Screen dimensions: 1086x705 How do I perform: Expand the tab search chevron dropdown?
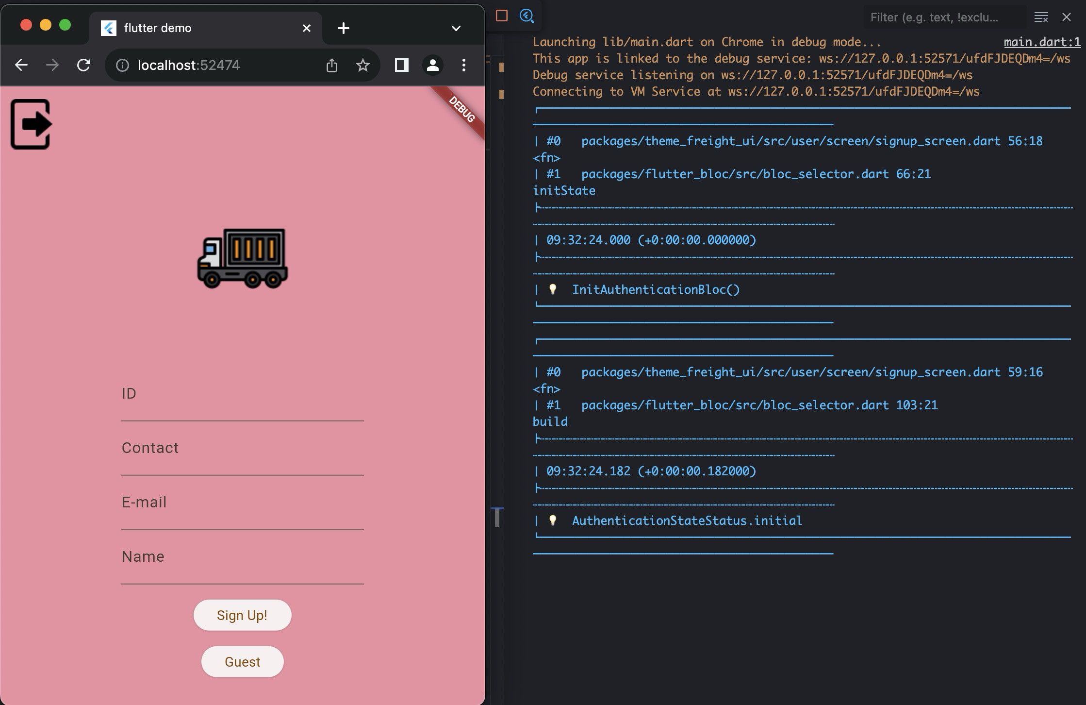(x=456, y=28)
